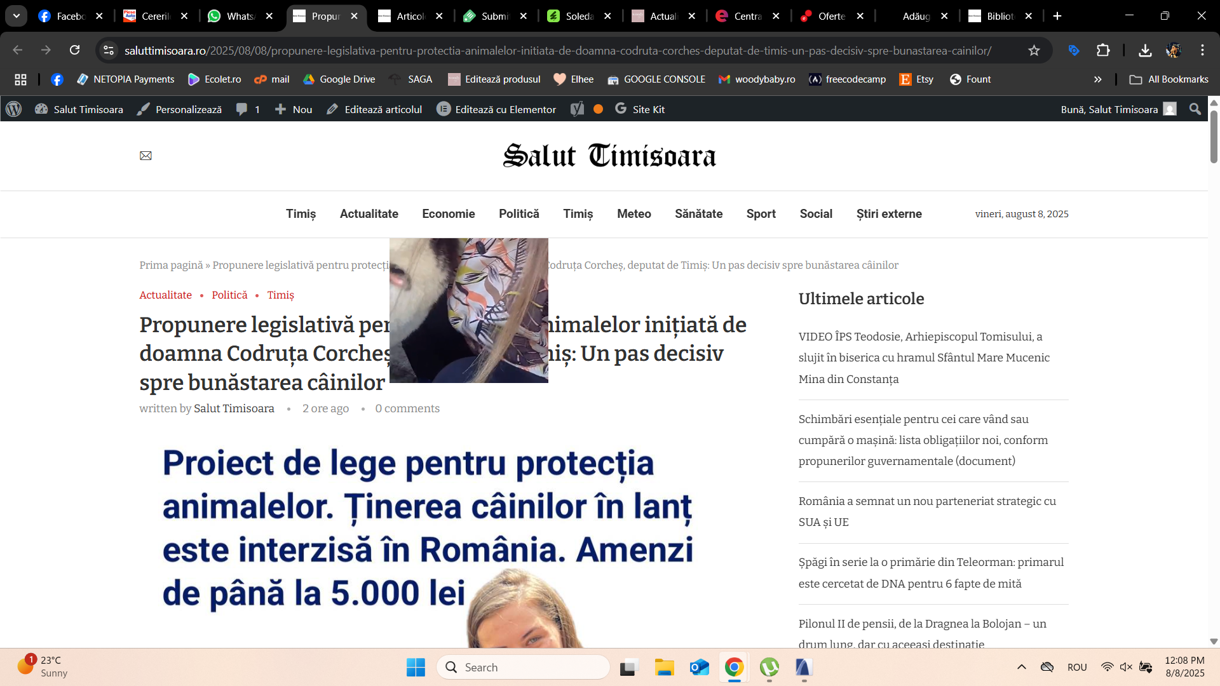Image resolution: width=1220 pixels, height=686 pixels.
Task: Open the apps grid in bookmarks bar
Action: 20,79
